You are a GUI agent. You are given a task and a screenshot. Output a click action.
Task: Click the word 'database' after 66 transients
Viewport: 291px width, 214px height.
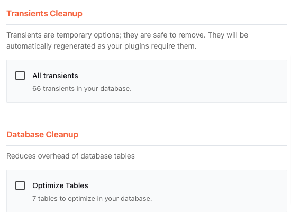[115, 89]
